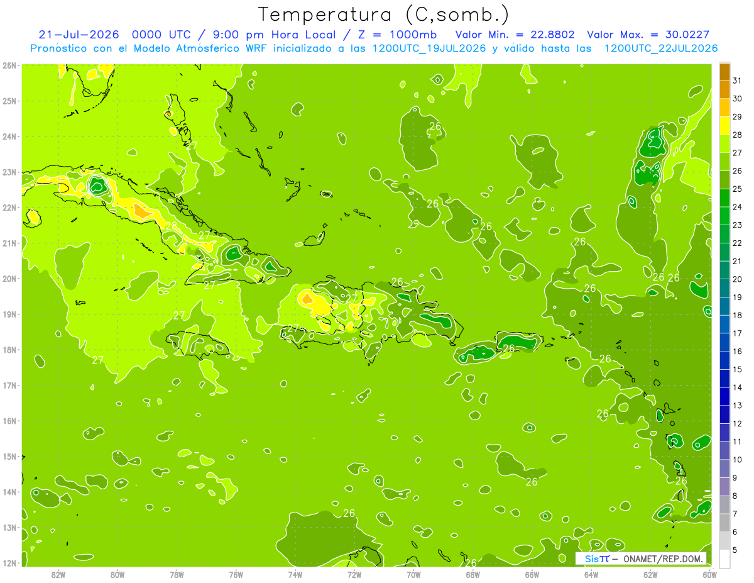Click the "SisTT" logo text

[597, 558]
